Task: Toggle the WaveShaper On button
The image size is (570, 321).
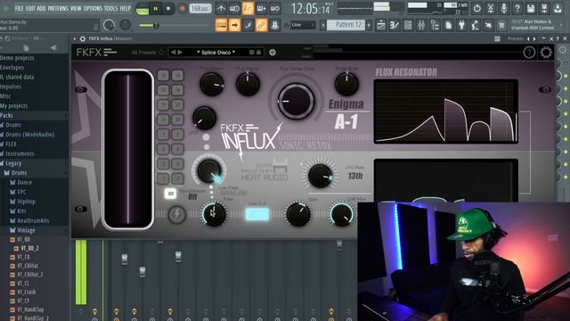Action: [x=170, y=193]
